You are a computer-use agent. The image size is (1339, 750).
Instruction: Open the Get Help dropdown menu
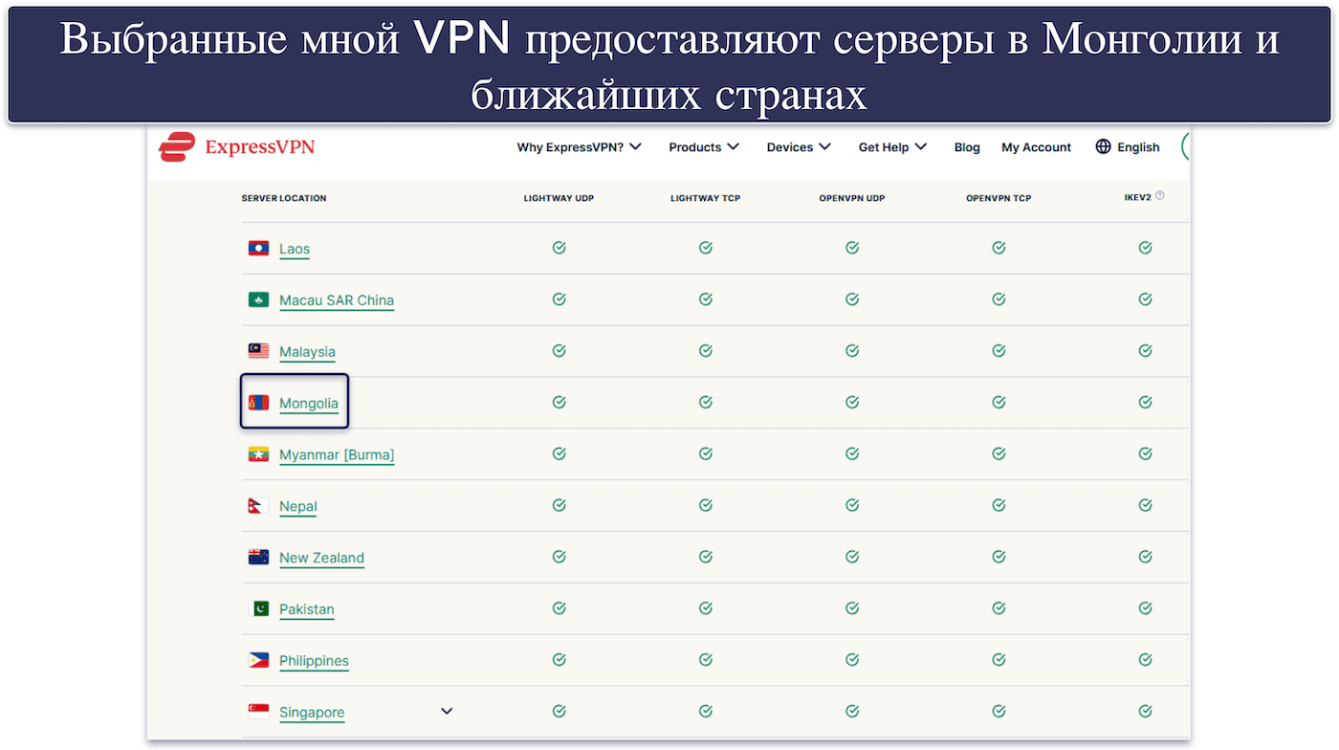[x=892, y=147]
